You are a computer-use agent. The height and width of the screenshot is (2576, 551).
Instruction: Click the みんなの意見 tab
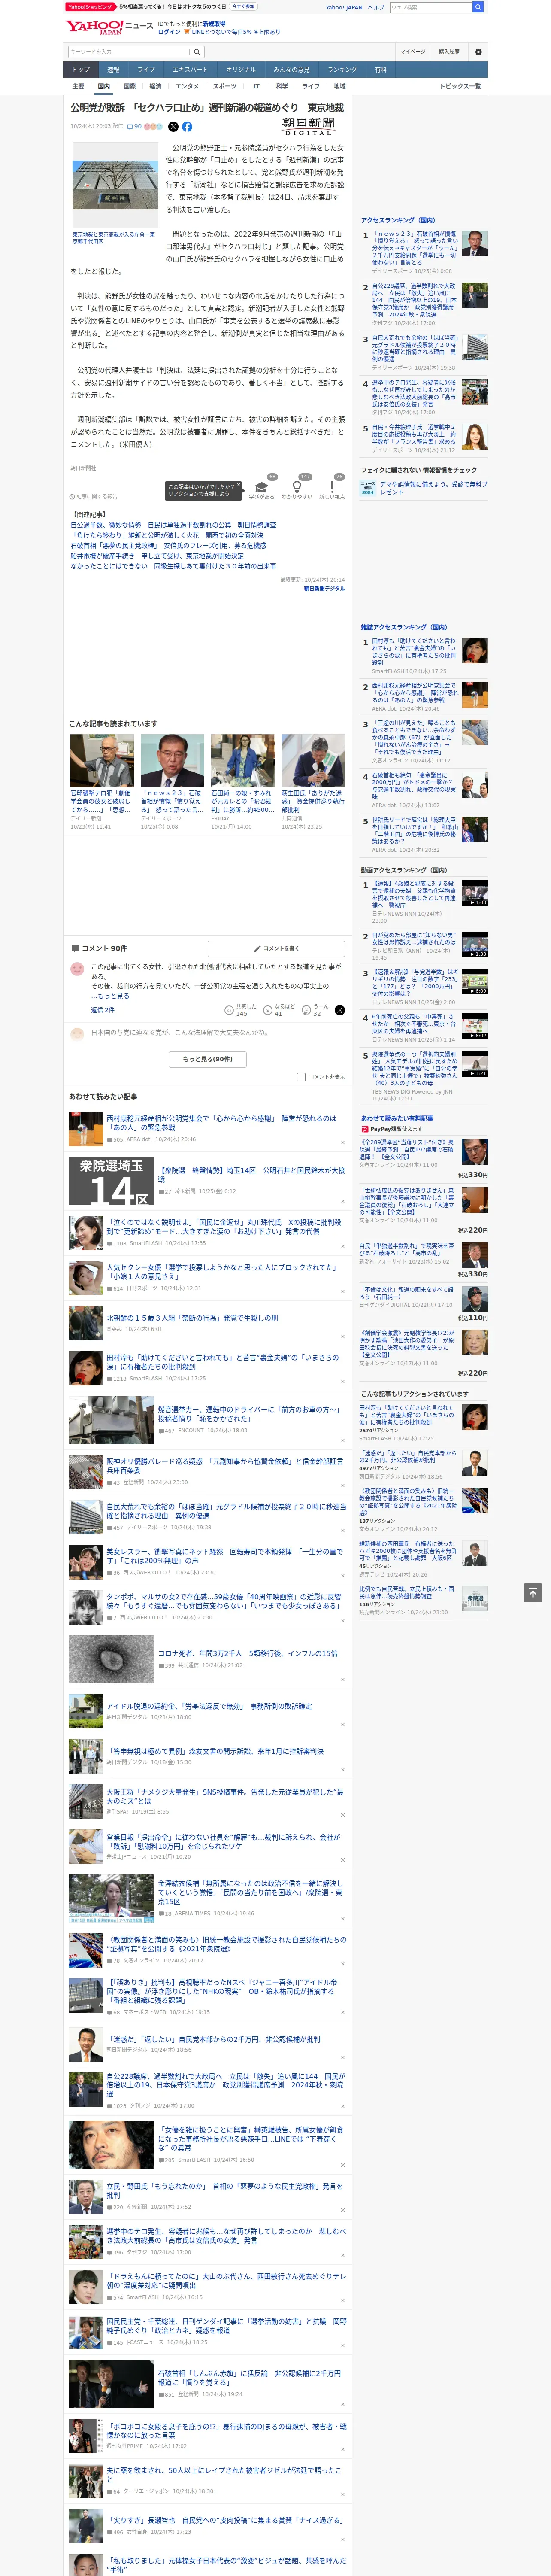pos(291,69)
